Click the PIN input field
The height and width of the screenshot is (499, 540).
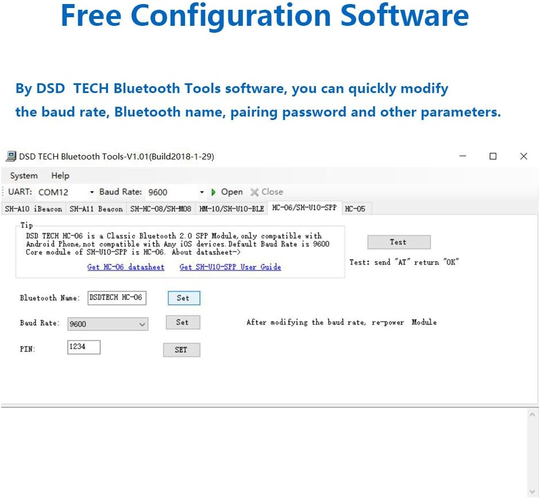coord(83,347)
